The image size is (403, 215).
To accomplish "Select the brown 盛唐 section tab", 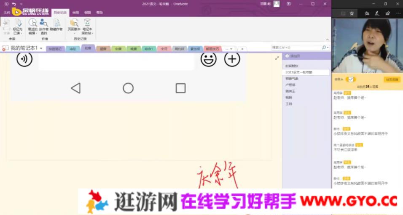I will (103, 49).
